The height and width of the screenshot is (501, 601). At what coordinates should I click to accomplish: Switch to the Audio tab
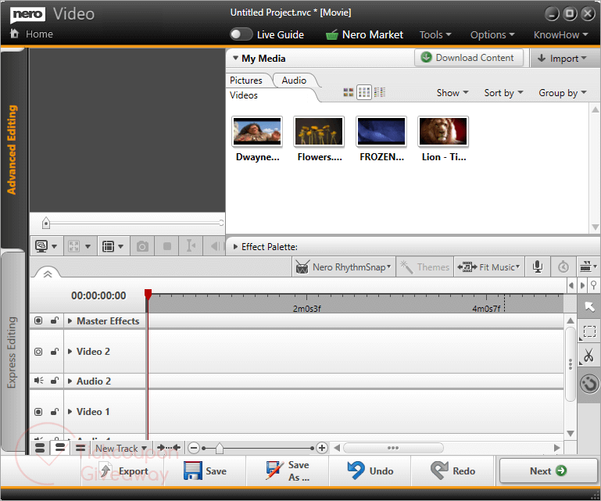[x=294, y=81]
